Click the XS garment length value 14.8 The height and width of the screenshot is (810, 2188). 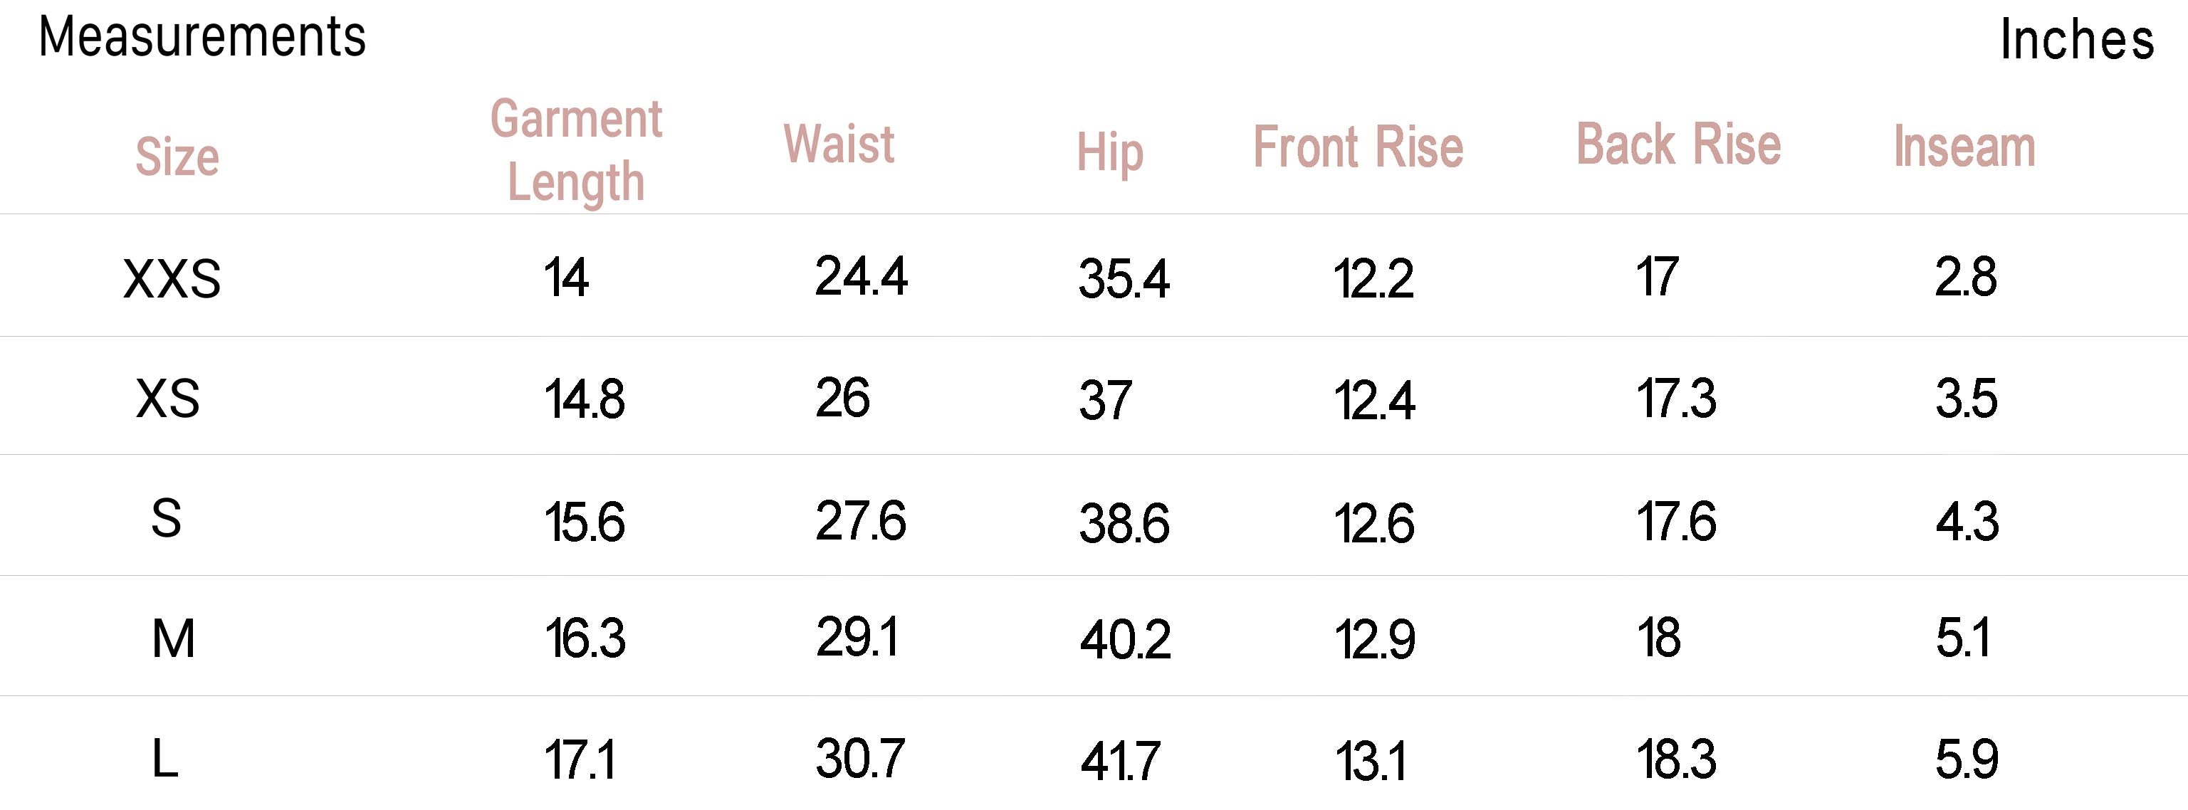click(585, 399)
